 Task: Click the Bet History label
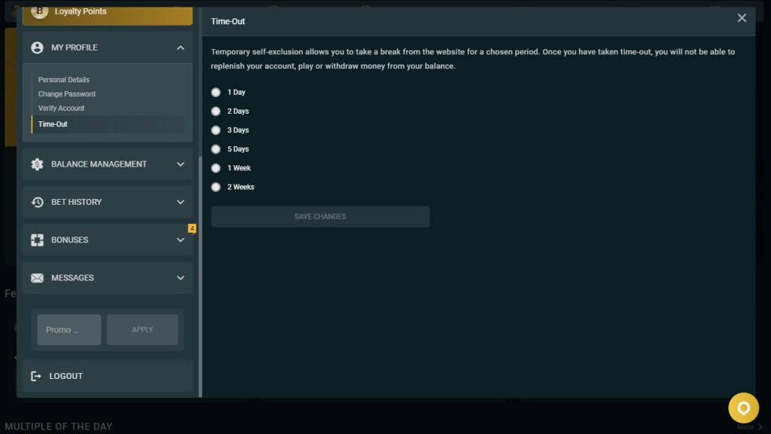coord(76,202)
